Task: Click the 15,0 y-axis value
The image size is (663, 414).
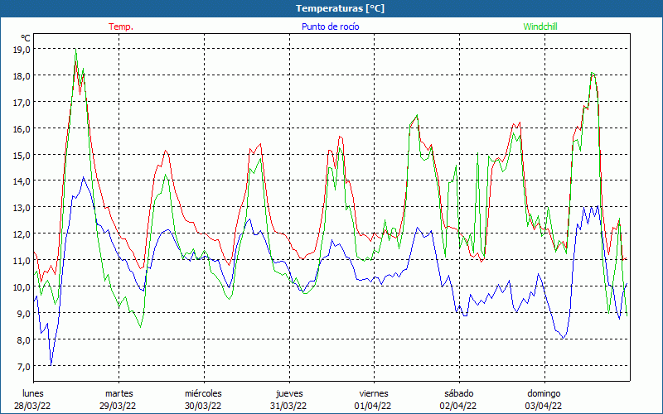Action: click(x=22, y=155)
